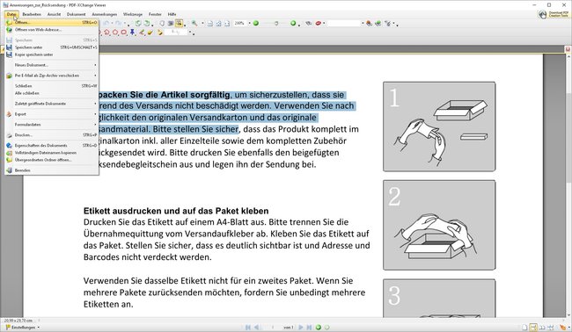Screen dimensions: 572x332
Task: Select the hand tool icon
Action: (x=162, y=24)
